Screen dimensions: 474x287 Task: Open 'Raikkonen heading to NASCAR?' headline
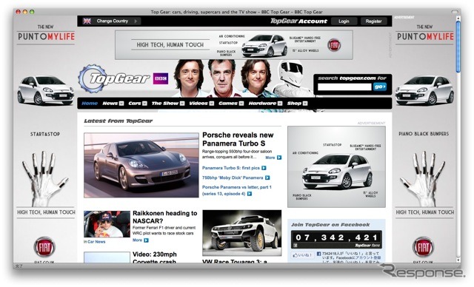(164, 217)
